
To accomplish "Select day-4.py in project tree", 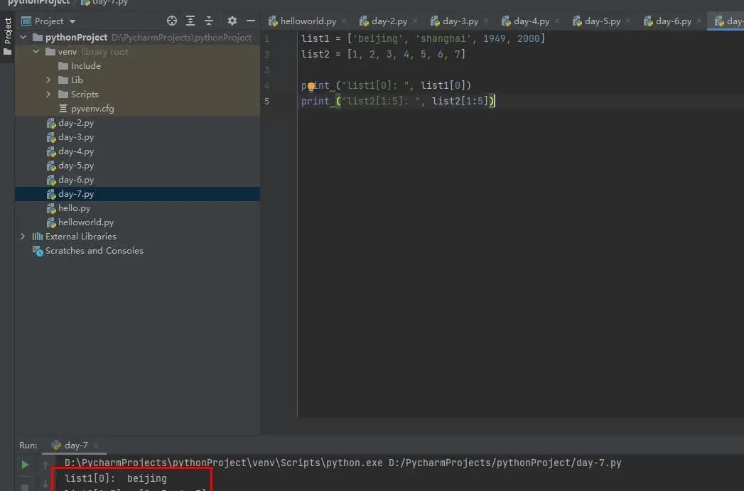I will (76, 151).
